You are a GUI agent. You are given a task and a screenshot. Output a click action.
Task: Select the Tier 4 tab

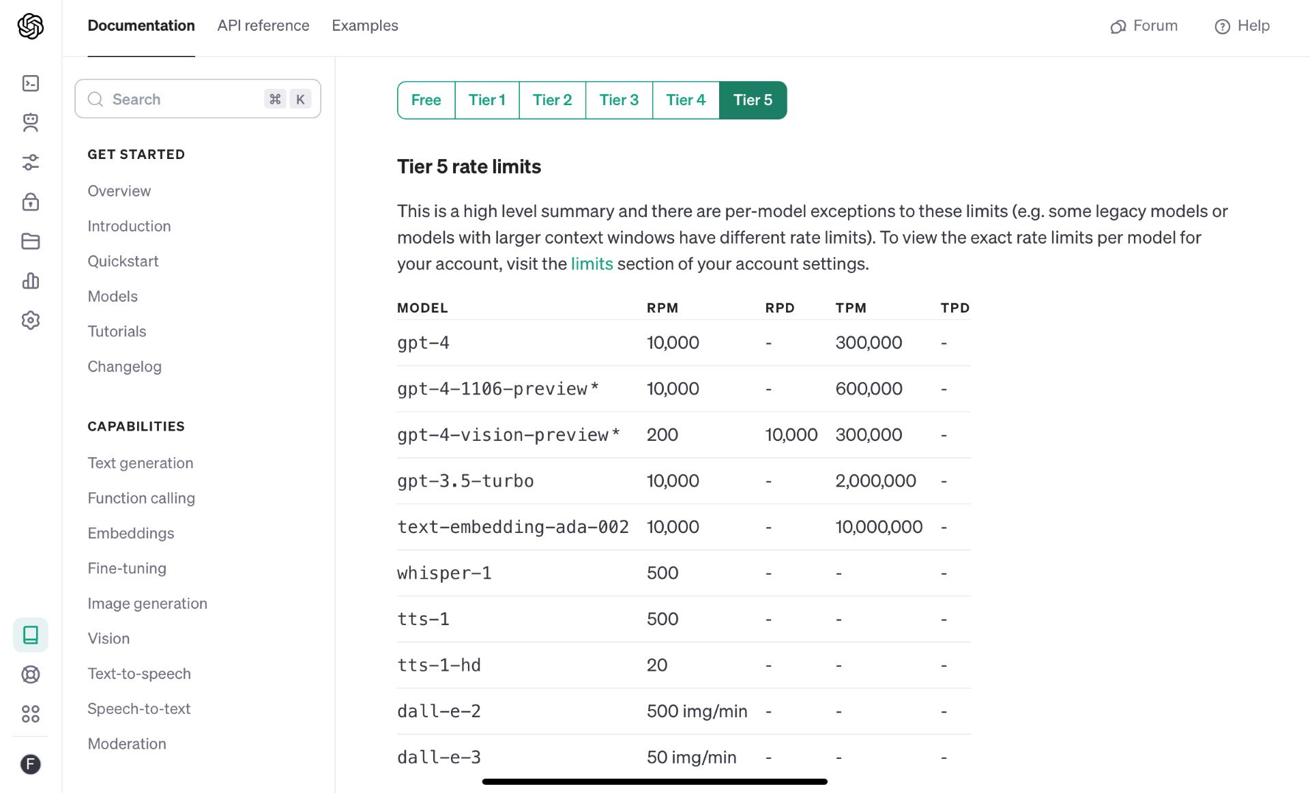(686, 100)
